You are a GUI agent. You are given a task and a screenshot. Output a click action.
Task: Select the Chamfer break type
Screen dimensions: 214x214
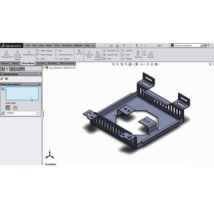8,107
